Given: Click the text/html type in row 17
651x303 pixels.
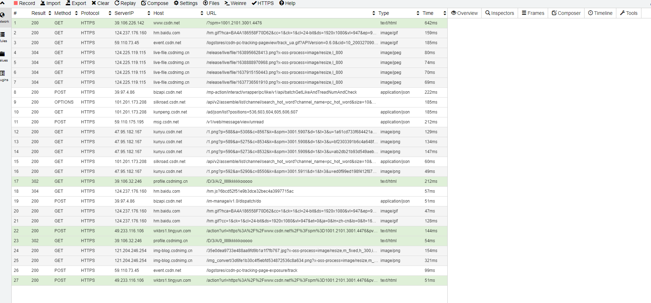Looking at the screenshot, I should click(x=389, y=181).
